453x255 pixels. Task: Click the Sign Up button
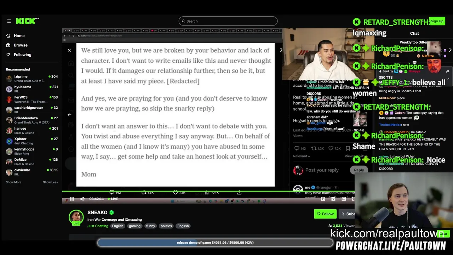[437, 21]
